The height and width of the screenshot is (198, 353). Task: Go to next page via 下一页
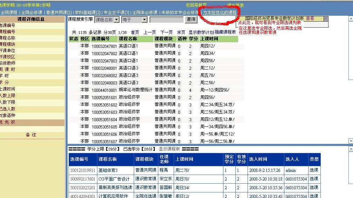(166, 32)
